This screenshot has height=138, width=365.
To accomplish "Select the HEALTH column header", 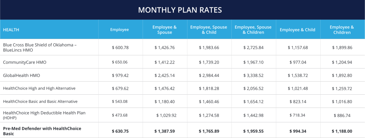I will [x=11, y=30].
